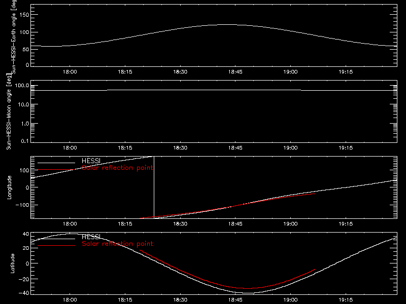Click the 40 tick on Latitude axis

coord(26,234)
